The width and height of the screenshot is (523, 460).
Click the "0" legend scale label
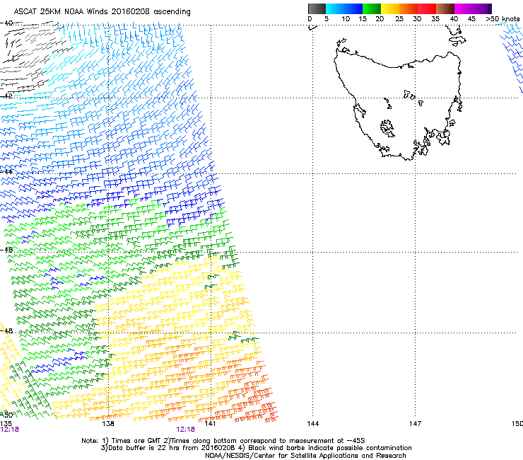[310, 19]
